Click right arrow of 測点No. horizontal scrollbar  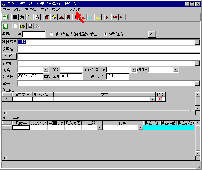click(x=193, y=113)
